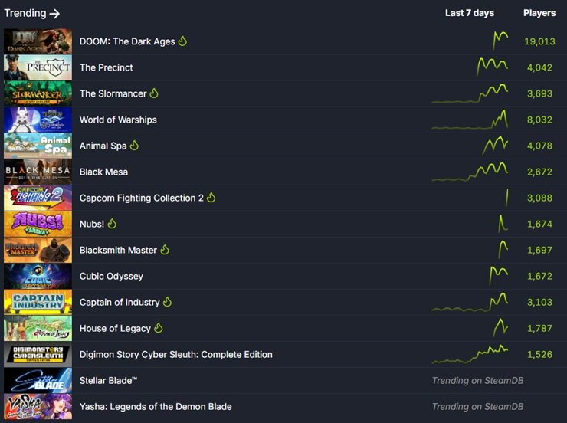Open The Precinct game page

coord(107,67)
